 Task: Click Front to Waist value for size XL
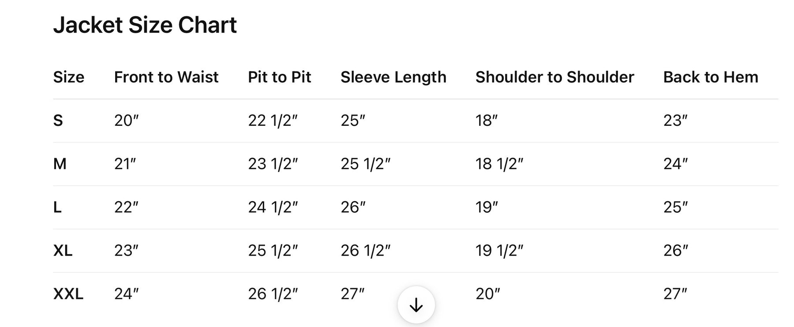click(126, 251)
